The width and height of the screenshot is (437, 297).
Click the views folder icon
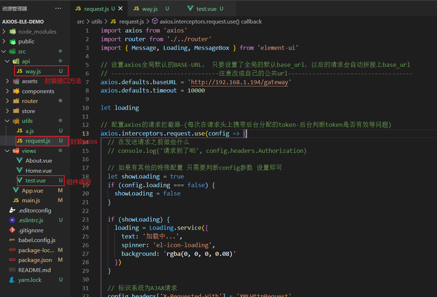coord(16,151)
